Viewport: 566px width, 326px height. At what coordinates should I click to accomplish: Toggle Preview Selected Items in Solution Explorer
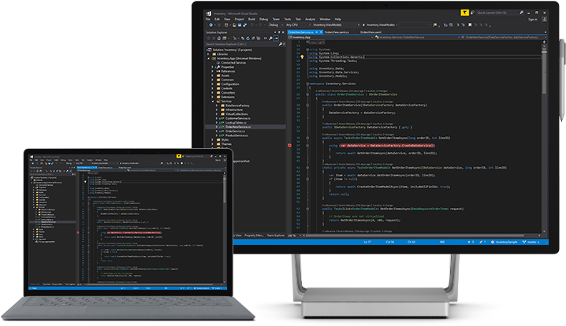click(x=276, y=39)
